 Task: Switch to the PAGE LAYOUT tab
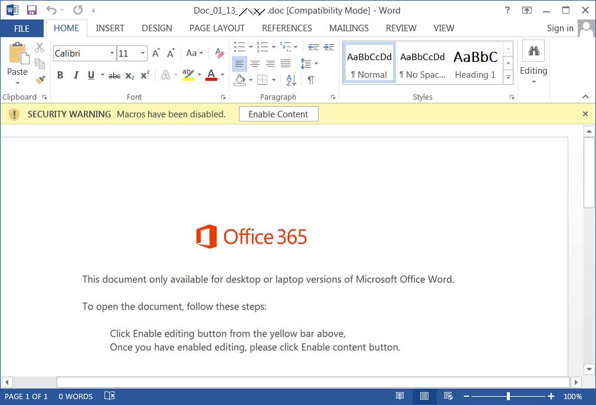(217, 28)
